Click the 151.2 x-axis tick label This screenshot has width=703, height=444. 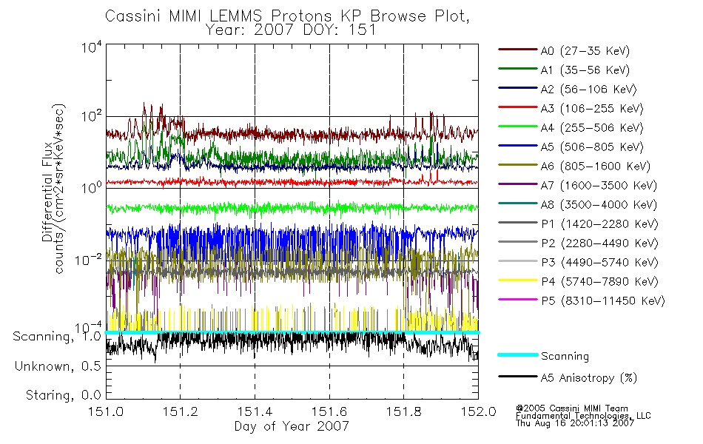(x=181, y=411)
